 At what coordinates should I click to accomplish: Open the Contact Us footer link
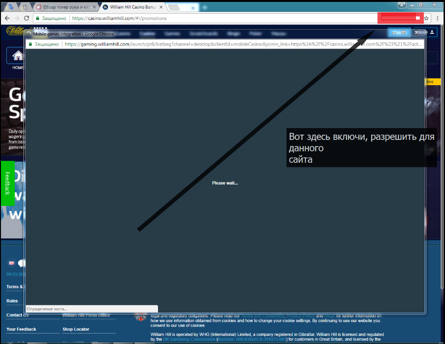coord(17,315)
